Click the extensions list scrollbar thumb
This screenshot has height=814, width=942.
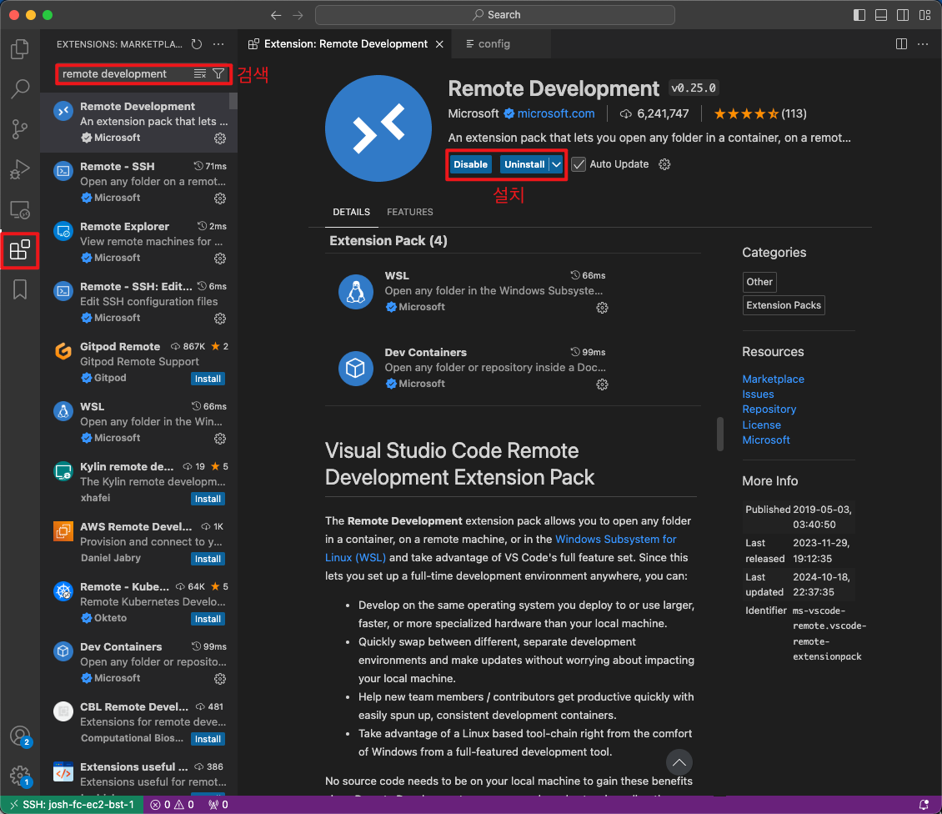pyautogui.click(x=233, y=101)
